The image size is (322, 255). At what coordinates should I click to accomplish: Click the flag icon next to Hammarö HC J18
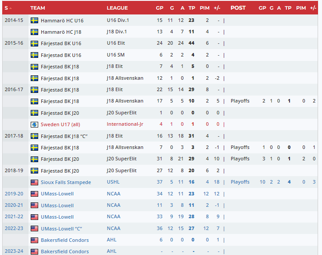34,32
